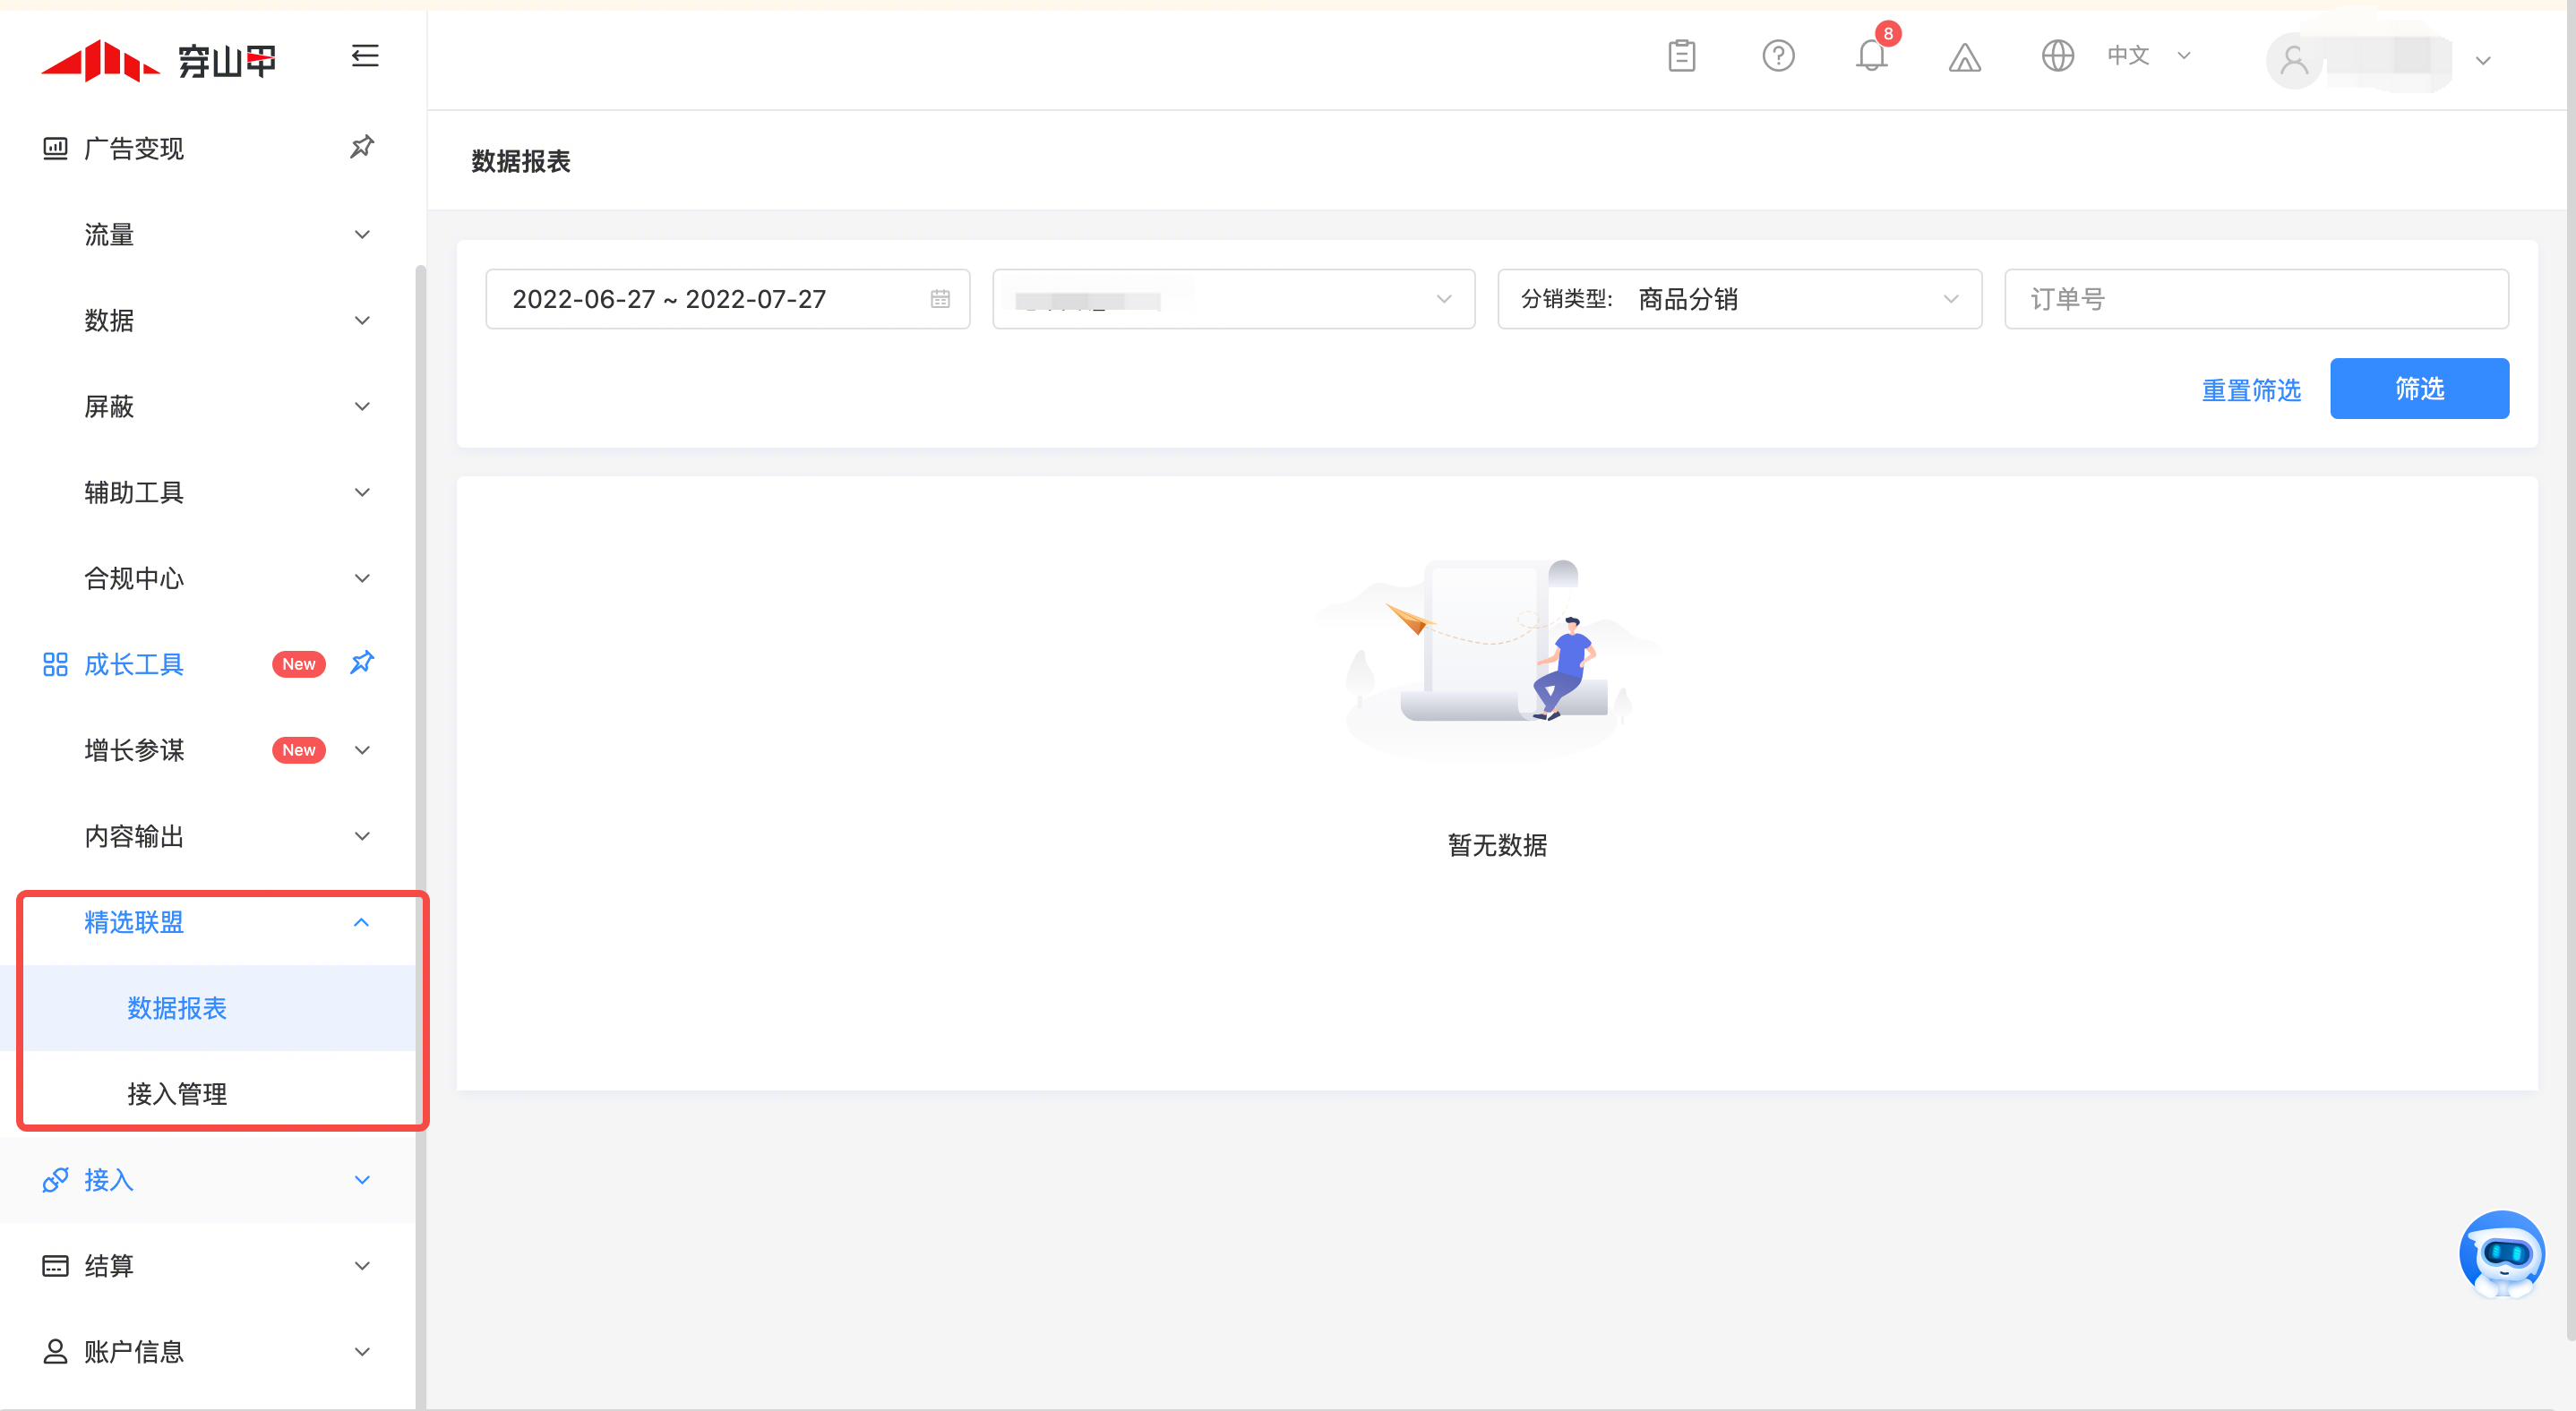Select the 数据报表 sidebar item
This screenshot has width=2576, height=1411.
177,1008
